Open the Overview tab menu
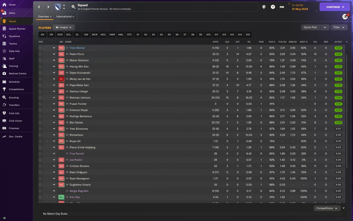This screenshot has height=221, width=353. coord(45,17)
